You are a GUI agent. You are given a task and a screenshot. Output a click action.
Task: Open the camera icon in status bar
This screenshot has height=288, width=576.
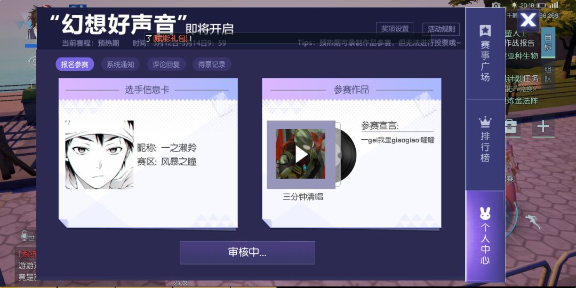click(x=497, y=5)
